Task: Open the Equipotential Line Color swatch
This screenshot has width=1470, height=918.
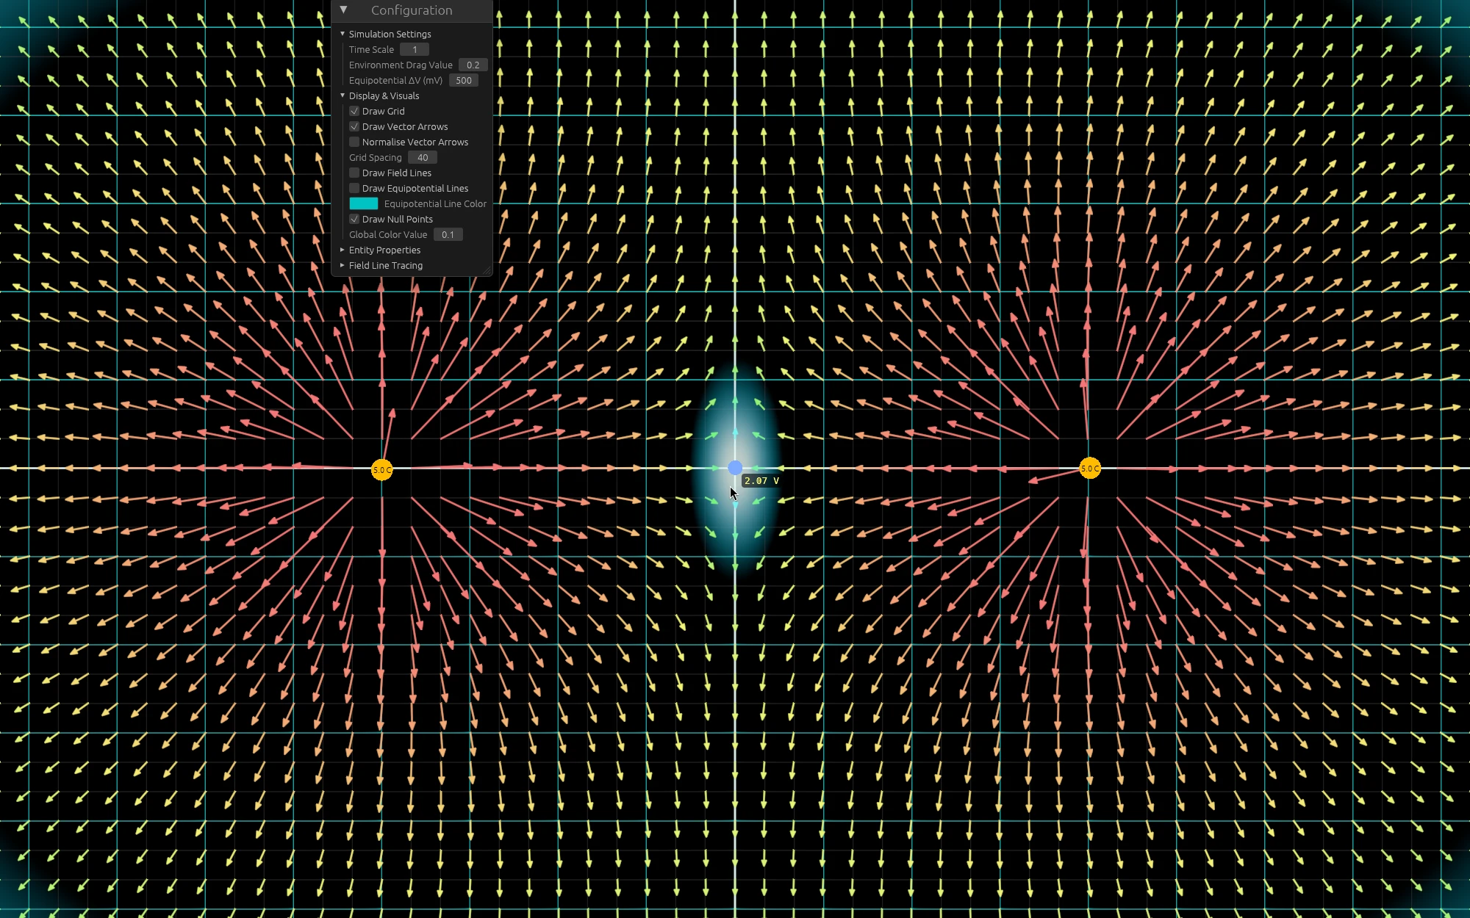Action: (364, 203)
